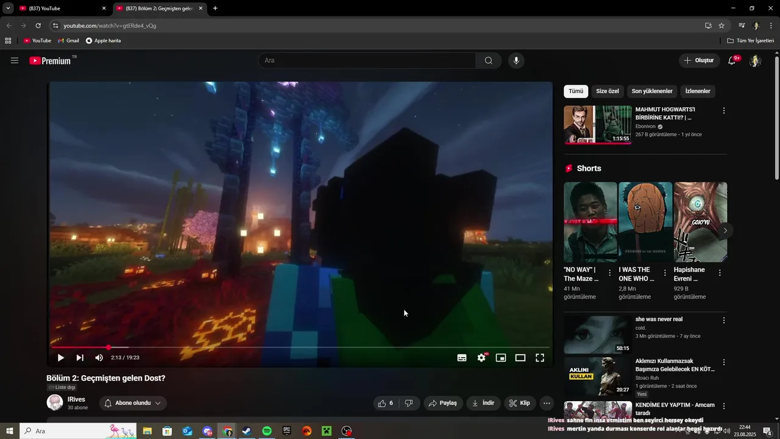Click the search magnifier button
Viewport: 780px width, 439px height.
[489, 60]
